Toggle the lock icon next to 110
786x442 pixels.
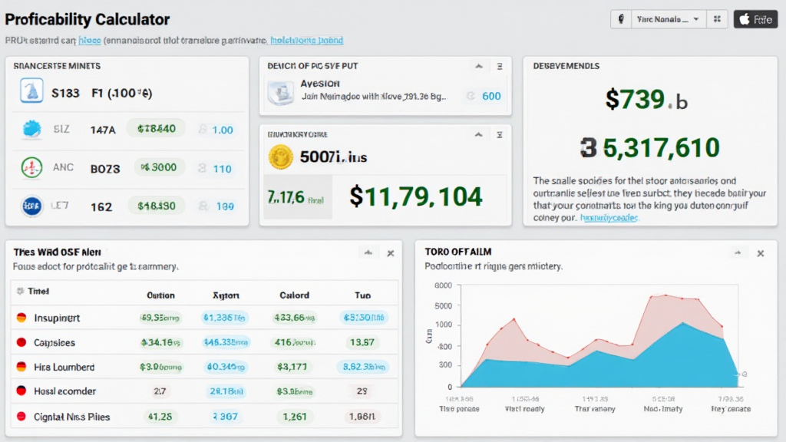coord(203,168)
